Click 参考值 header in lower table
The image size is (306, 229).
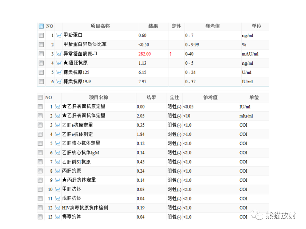(x=210, y=97)
